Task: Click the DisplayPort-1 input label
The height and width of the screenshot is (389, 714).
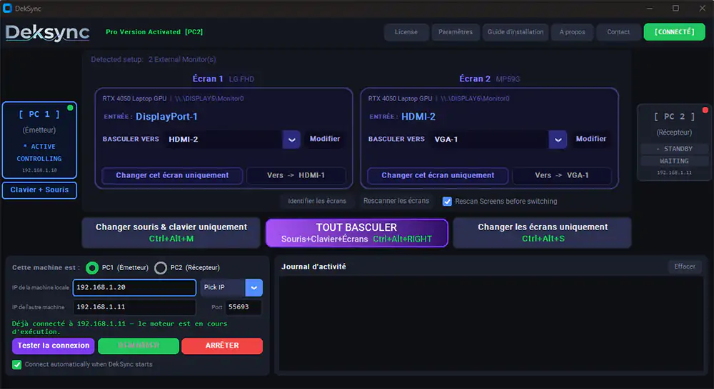Action: click(x=166, y=117)
